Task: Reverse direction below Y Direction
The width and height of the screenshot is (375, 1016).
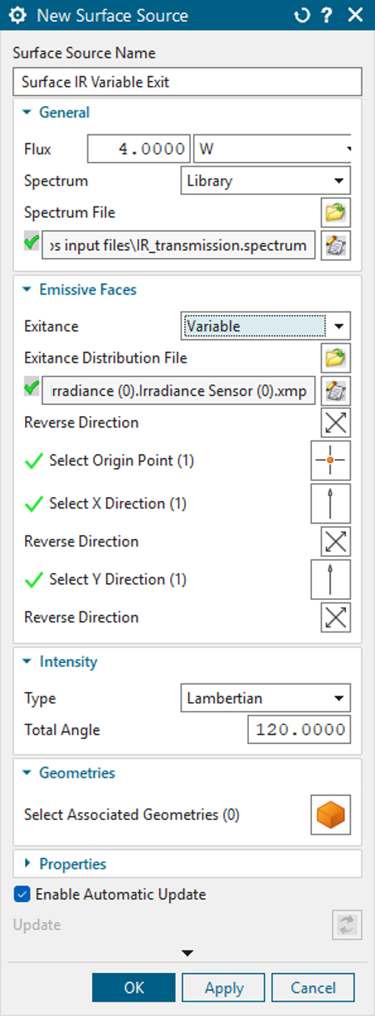Action: point(335,618)
